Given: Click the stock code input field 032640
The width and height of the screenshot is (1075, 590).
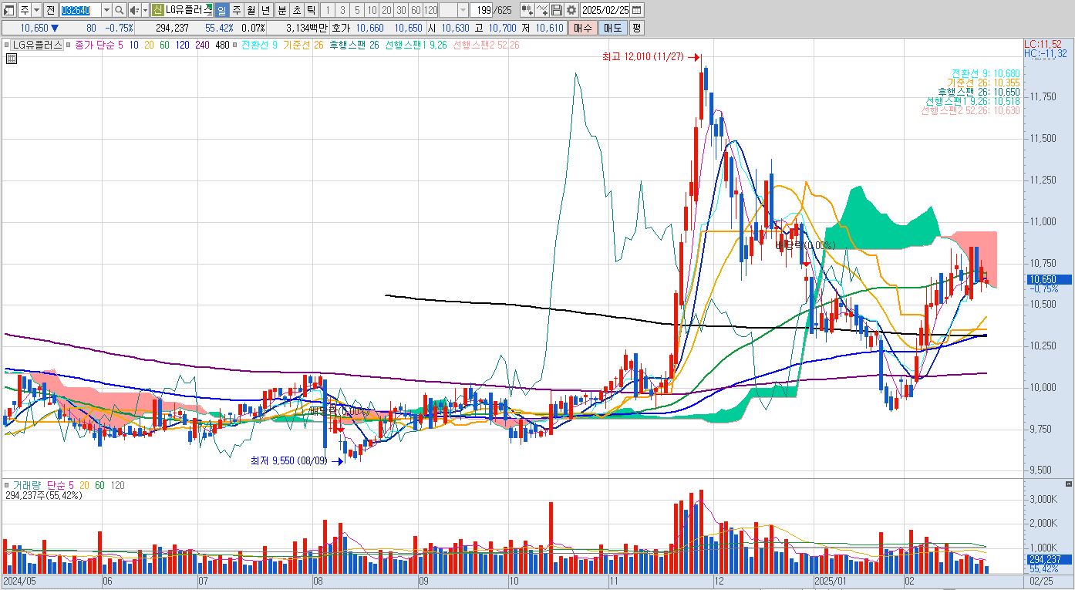Looking at the screenshot, I should coord(80,10).
